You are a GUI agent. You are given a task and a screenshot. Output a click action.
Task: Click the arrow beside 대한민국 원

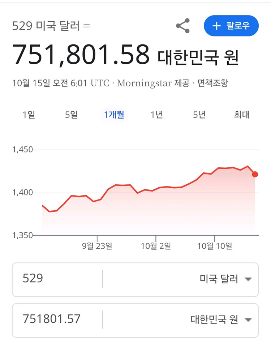click(248, 320)
